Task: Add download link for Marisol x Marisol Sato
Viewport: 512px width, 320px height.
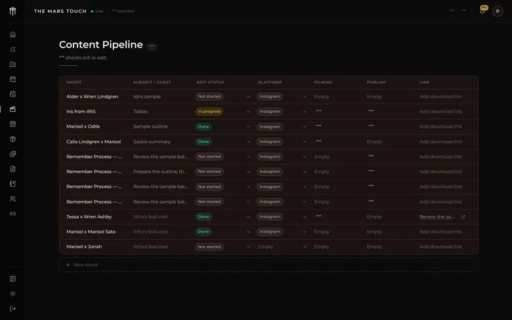Action: tap(440, 232)
